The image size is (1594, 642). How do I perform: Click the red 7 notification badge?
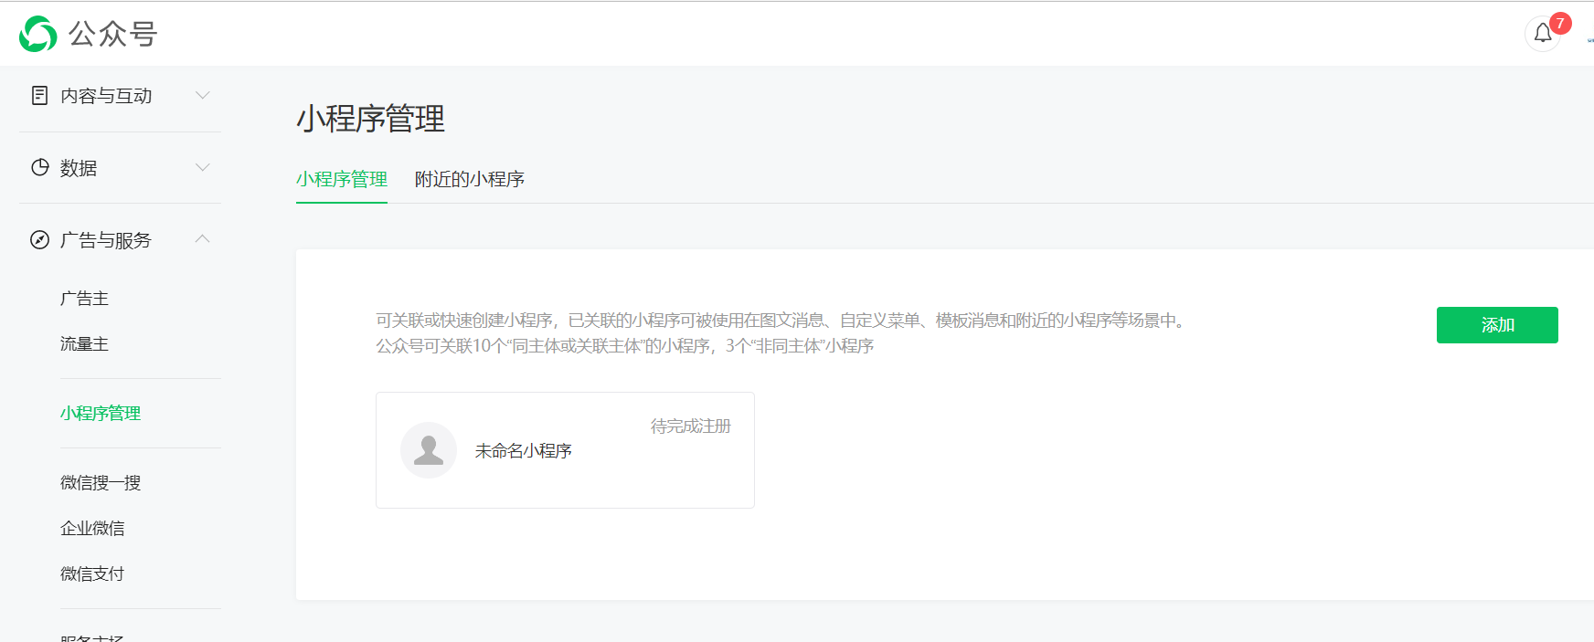[x=1560, y=24]
